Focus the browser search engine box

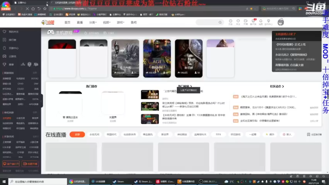coord(278,9)
